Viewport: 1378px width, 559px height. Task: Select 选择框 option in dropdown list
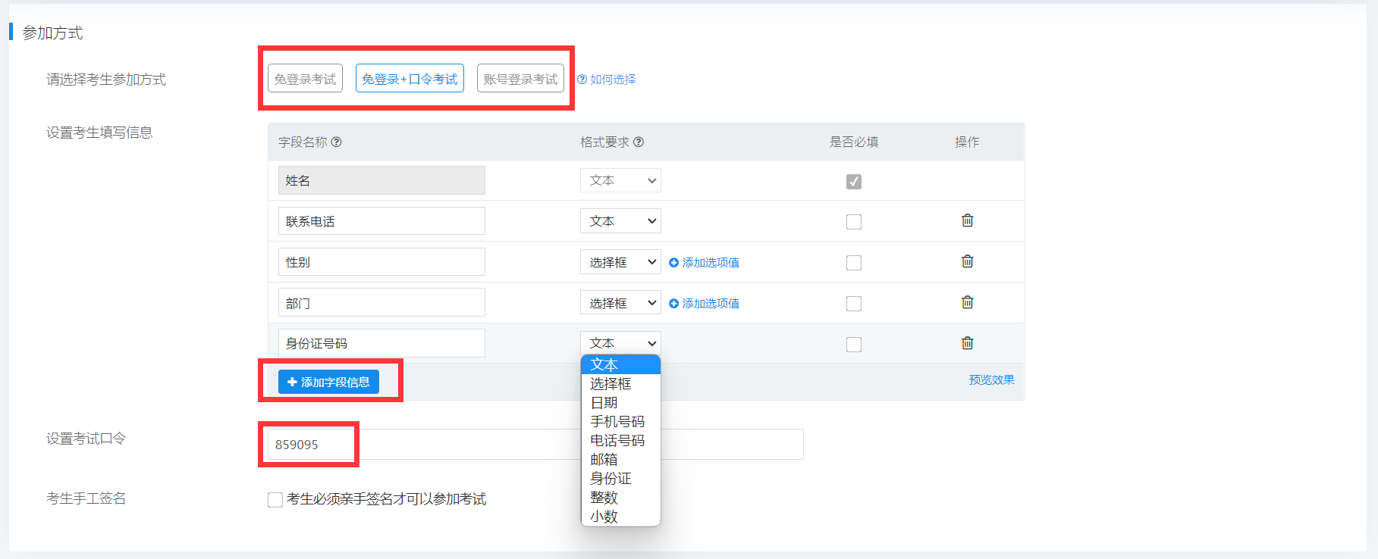point(620,384)
